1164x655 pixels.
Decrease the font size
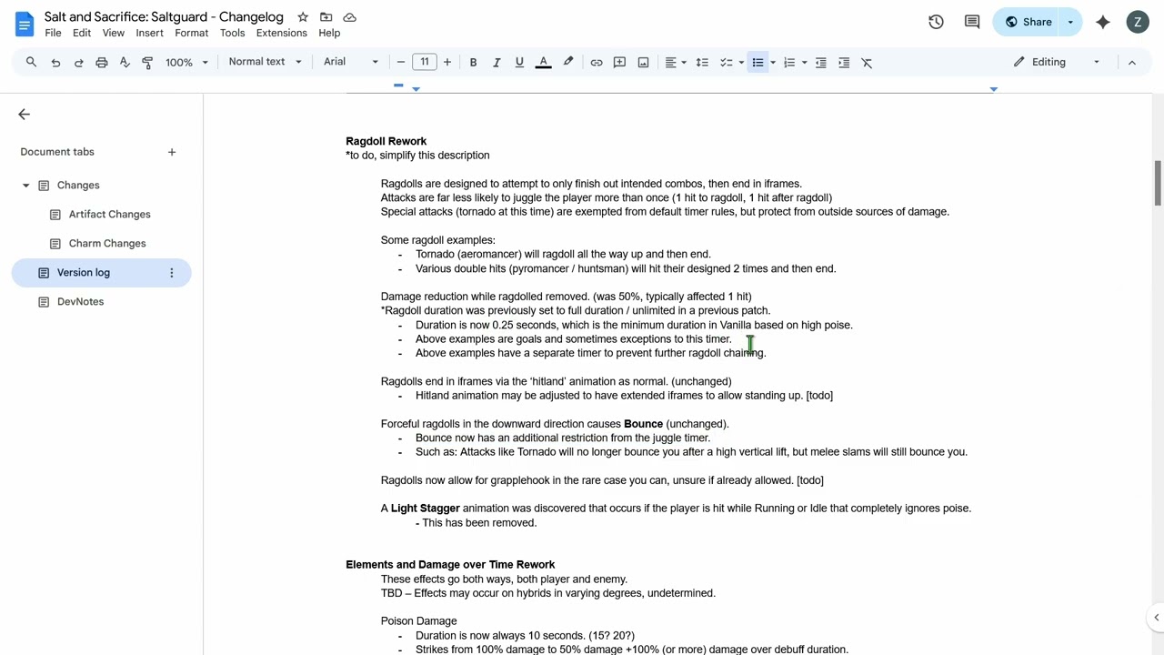(x=401, y=62)
